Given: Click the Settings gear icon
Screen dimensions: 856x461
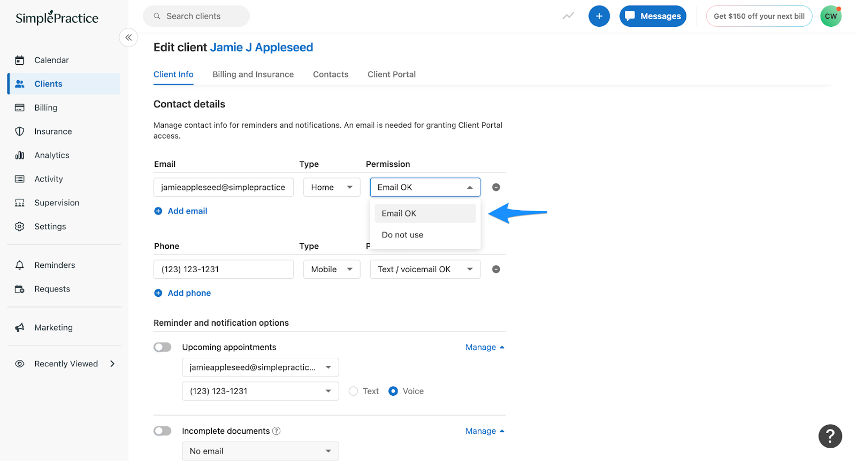Looking at the screenshot, I should [x=20, y=227].
